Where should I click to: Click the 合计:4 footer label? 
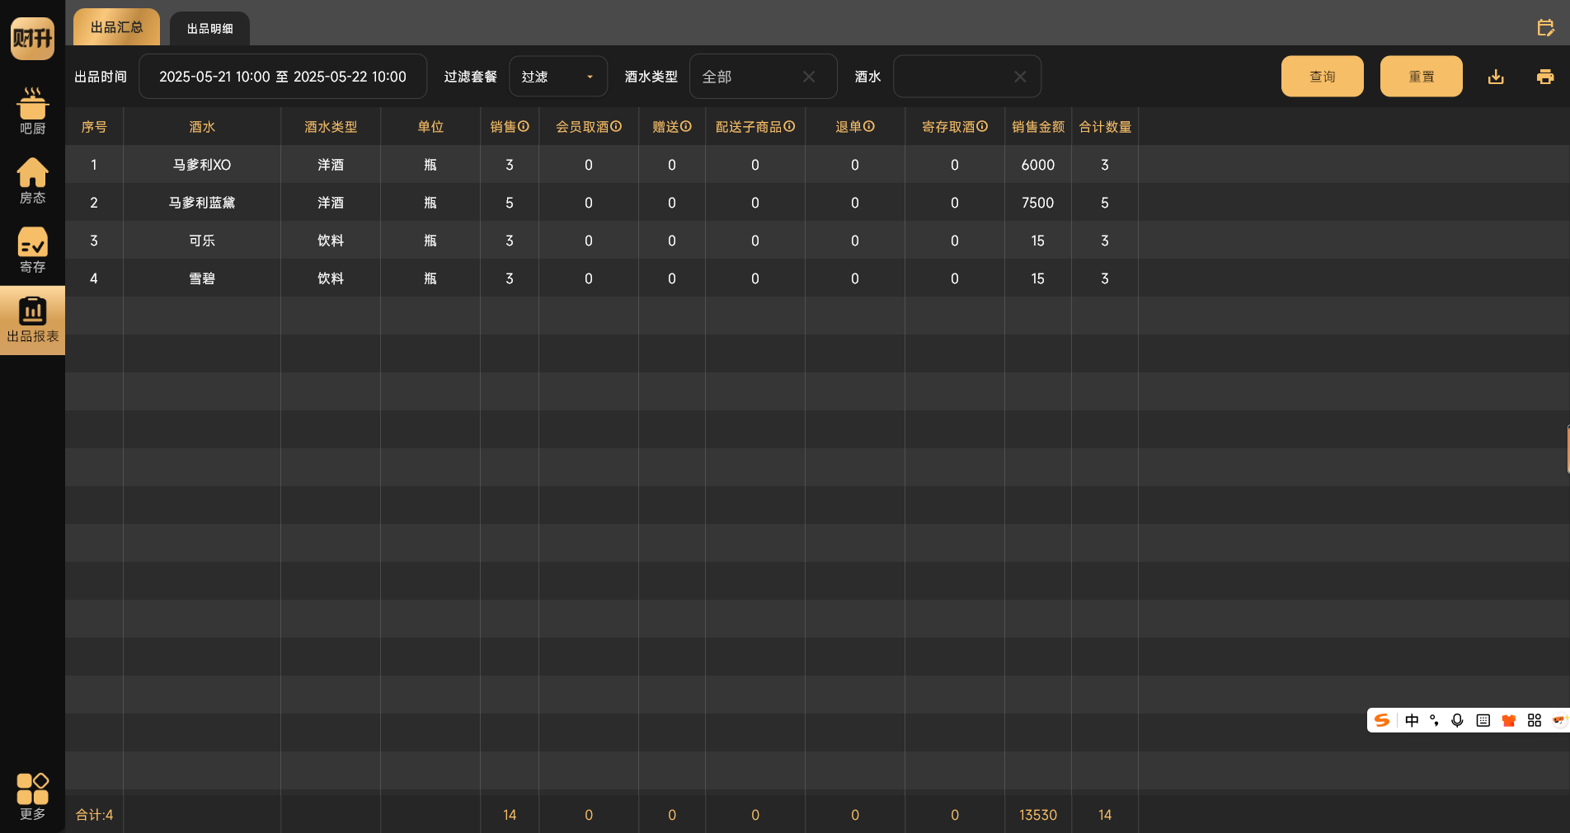pyautogui.click(x=94, y=815)
